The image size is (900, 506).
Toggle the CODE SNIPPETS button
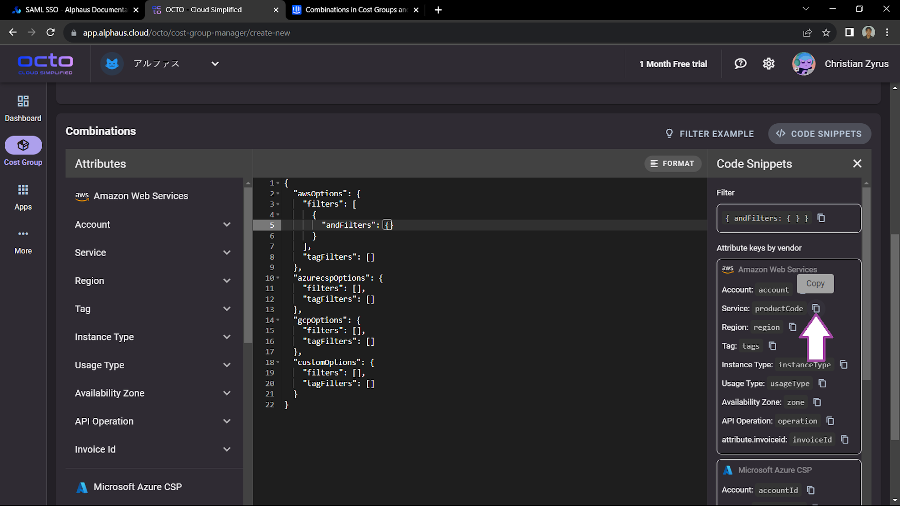pyautogui.click(x=819, y=133)
